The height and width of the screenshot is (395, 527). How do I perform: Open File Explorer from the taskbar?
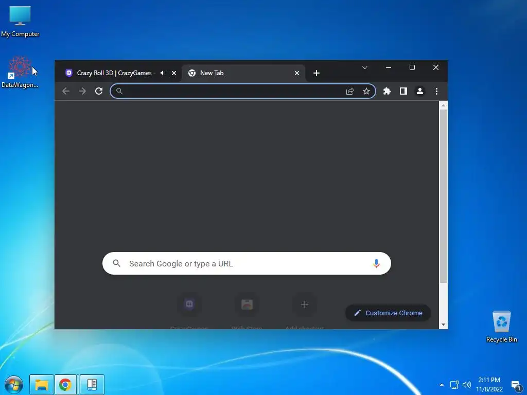tap(42, 385)
